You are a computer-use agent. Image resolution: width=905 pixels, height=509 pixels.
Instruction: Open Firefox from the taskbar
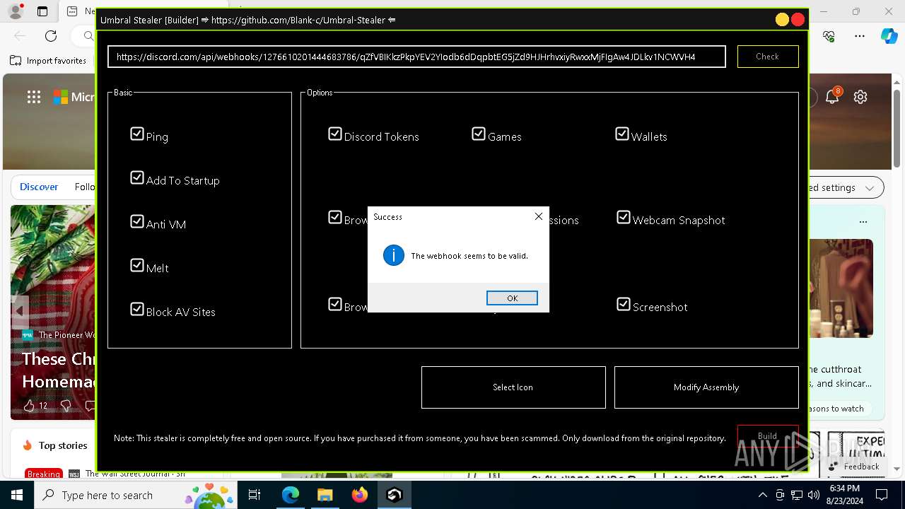359,495
